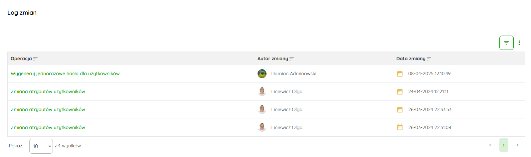Sort by Autor zmiany column icon
The image size is (531, 157).
pyautogui.click(x=292, y=59)
